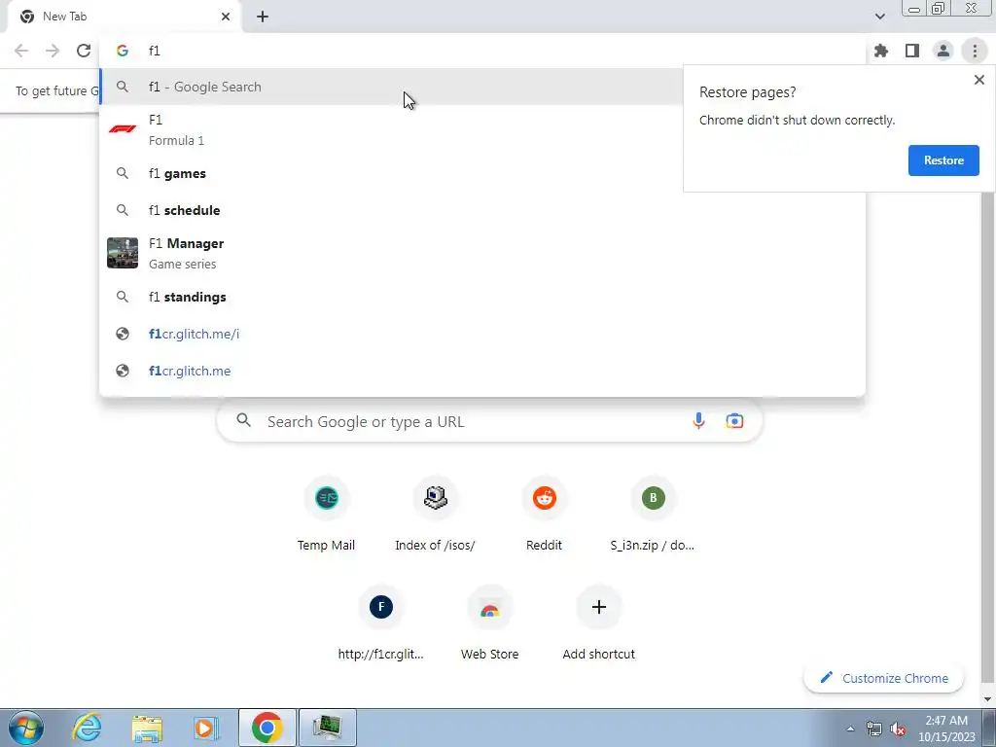This screenshot has width=996, height=747.
Task: Toggle the side panel icon
Action: (912, 51)
